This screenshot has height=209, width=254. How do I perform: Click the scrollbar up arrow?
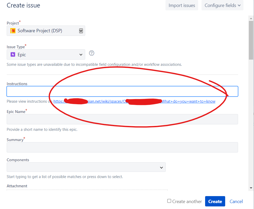click(x=251, y=19)
